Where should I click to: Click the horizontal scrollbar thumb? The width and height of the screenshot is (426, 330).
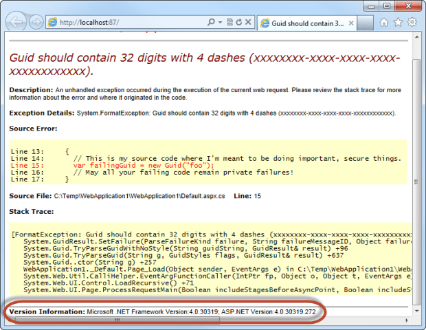pos(117,320)
